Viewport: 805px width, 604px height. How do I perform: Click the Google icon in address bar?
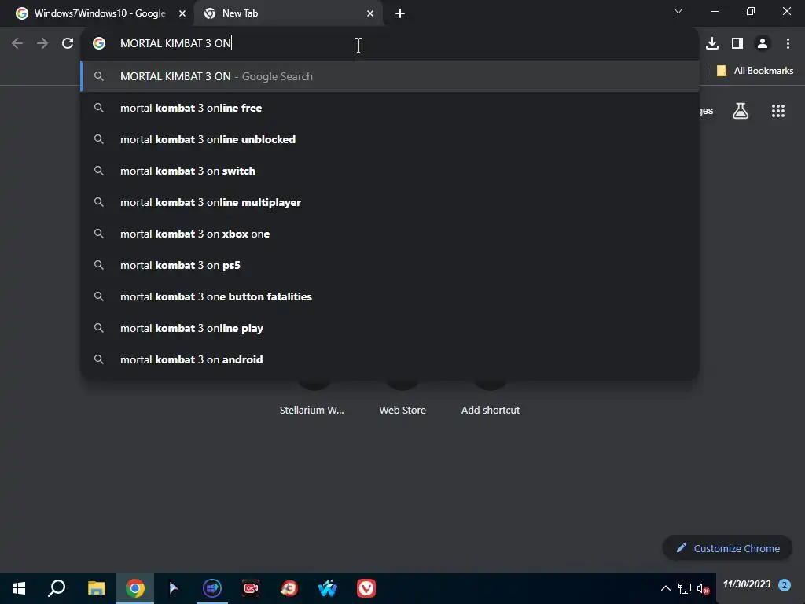pos(99,43)
